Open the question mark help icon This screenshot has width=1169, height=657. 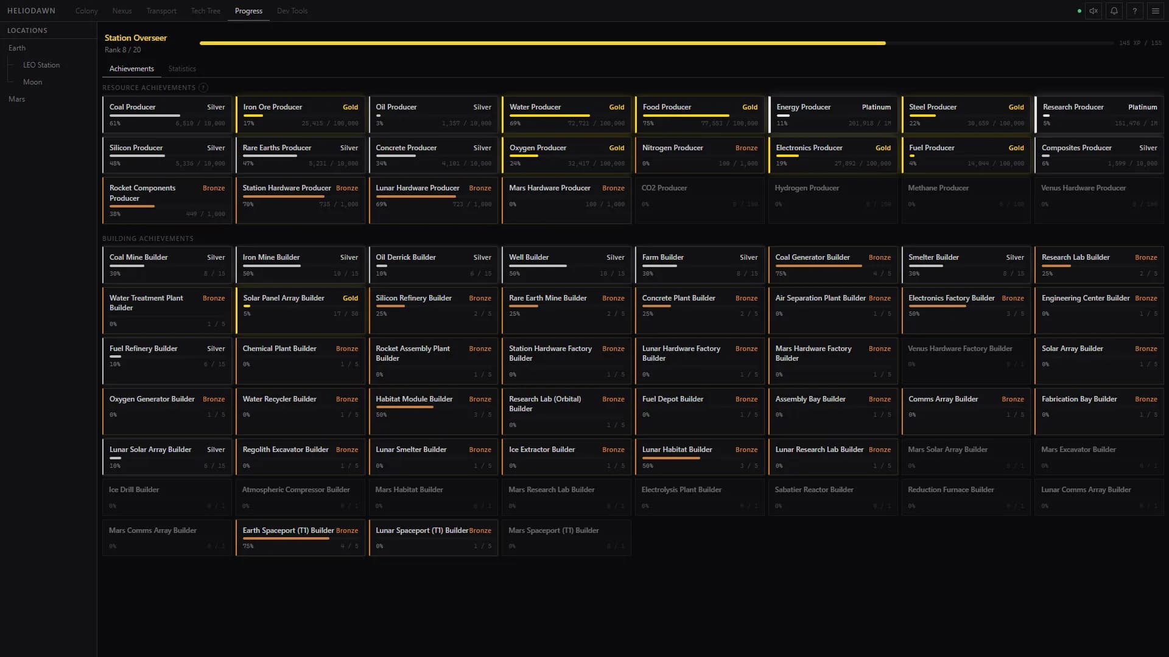(1135, 11)
